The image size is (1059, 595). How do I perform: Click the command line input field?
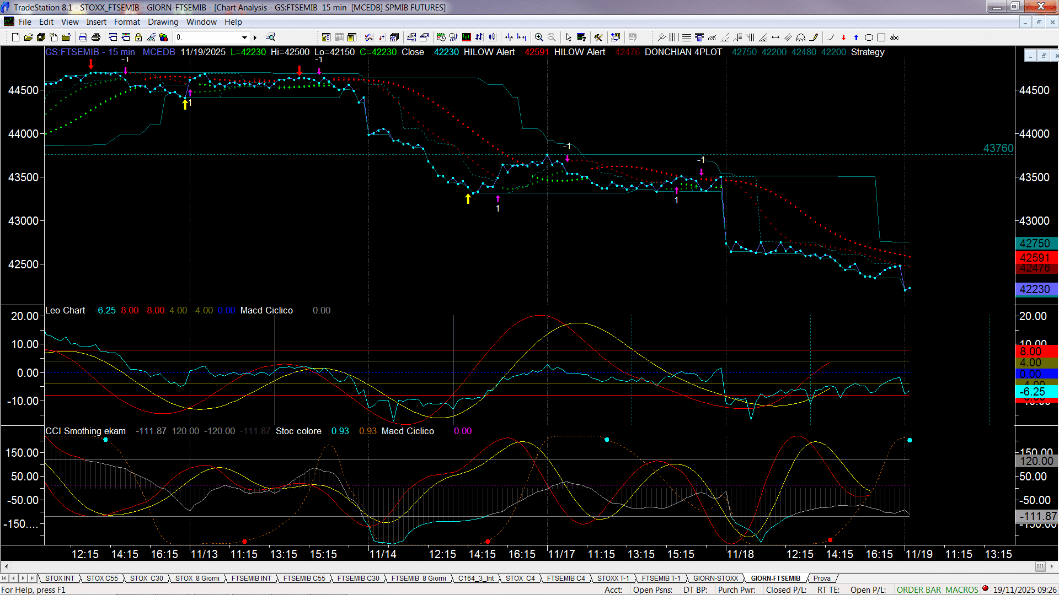(x=207, y=37)
